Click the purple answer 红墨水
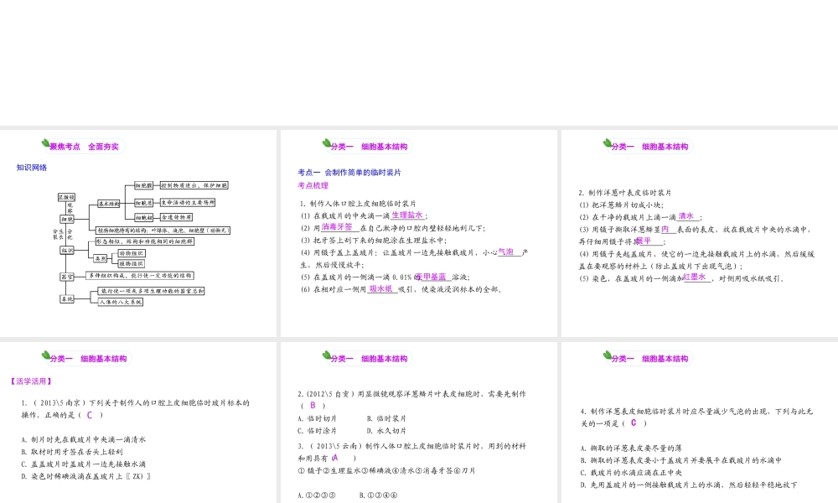This screenshot has height=503, width=838. click(x=694, y=277)
